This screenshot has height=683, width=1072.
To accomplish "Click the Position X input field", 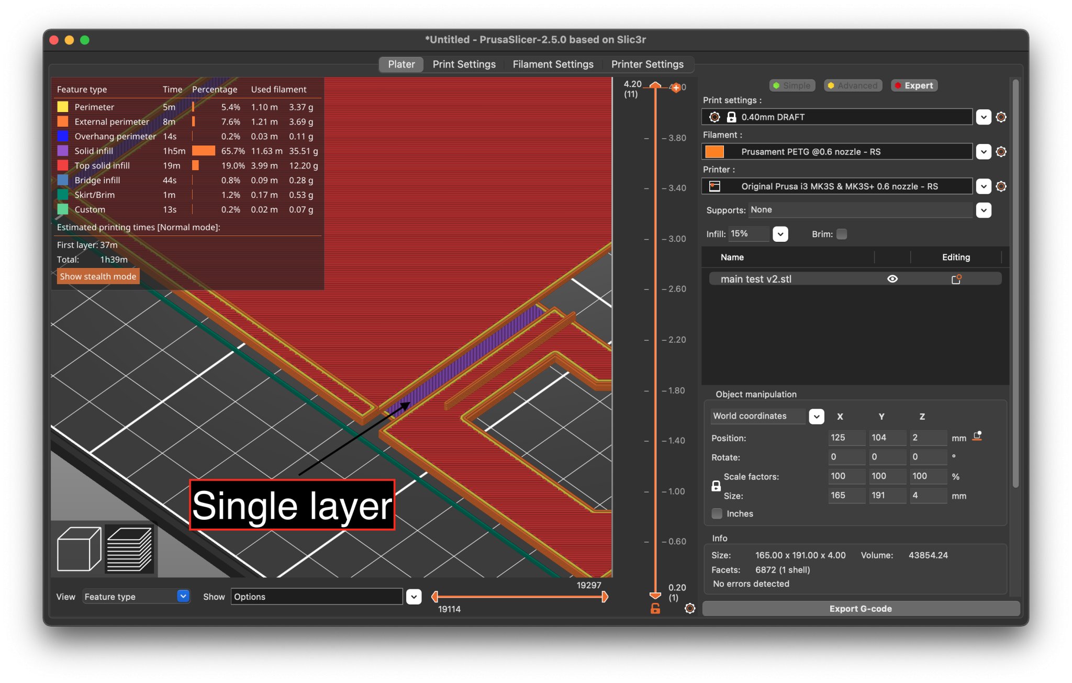I will coord(845,438).
